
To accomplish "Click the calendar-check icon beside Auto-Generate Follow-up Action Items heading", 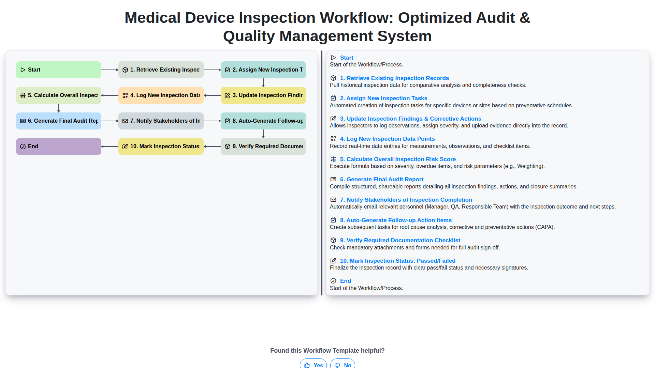I will [333, 220].
